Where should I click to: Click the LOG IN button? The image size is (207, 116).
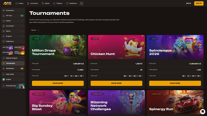coord(188,3)
